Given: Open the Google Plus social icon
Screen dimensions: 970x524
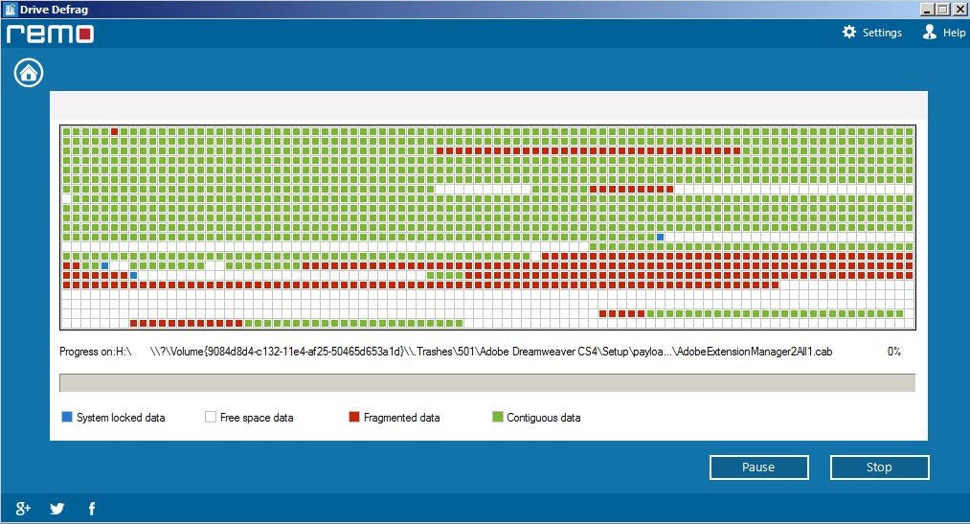Looking at the screenshot, I should [x=23, y=509].
